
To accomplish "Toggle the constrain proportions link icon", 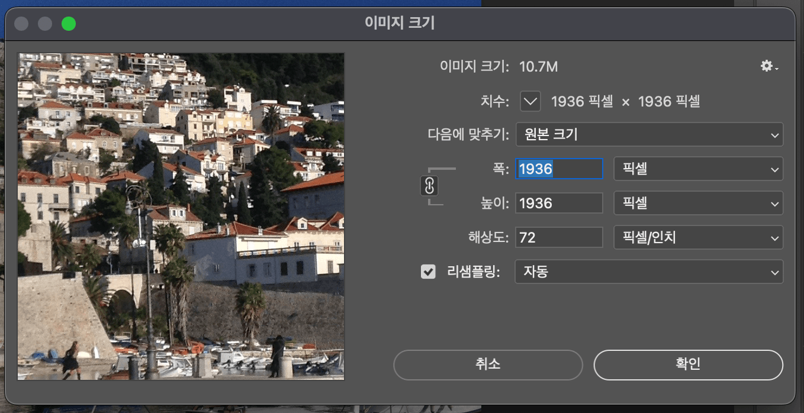I will click(429, 186).
